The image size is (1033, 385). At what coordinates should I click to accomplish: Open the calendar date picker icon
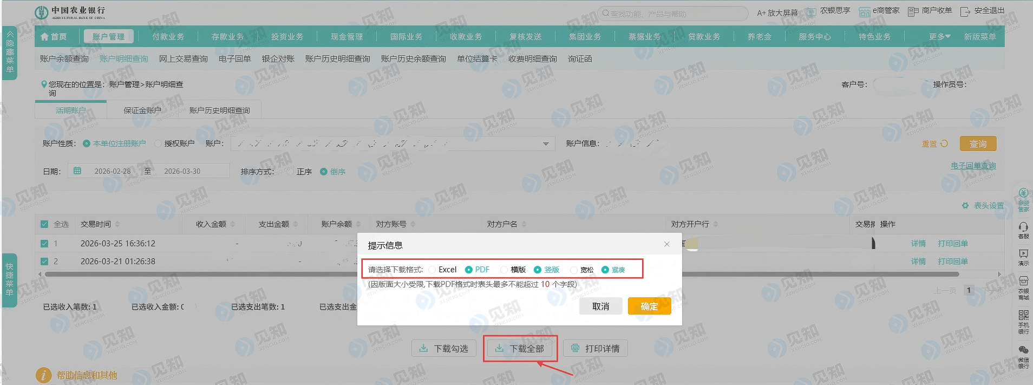coord(77,171)
